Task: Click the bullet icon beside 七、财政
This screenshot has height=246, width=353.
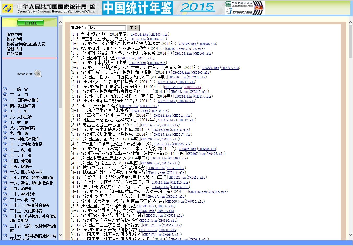Action: (x=5, y=122)
